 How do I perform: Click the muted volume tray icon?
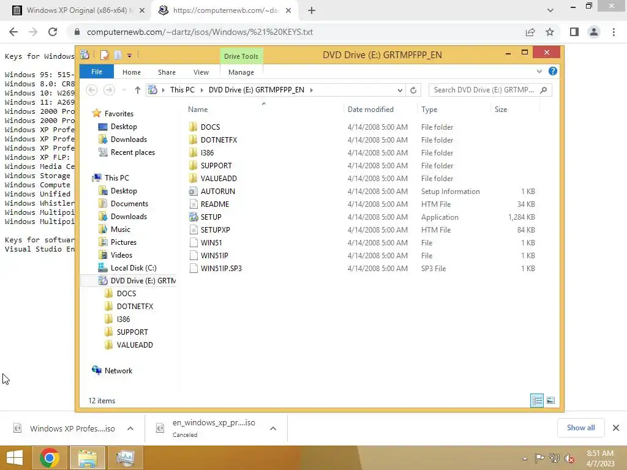tap(569, 458)
